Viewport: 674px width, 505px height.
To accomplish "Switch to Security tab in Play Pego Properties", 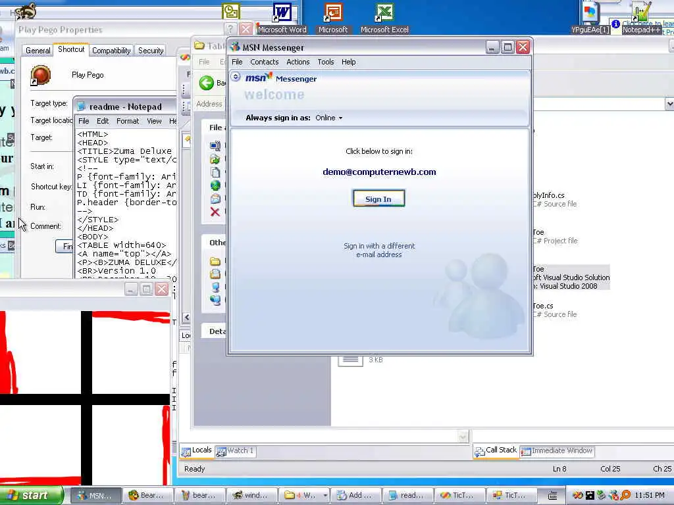I will (x=151, y=50).
